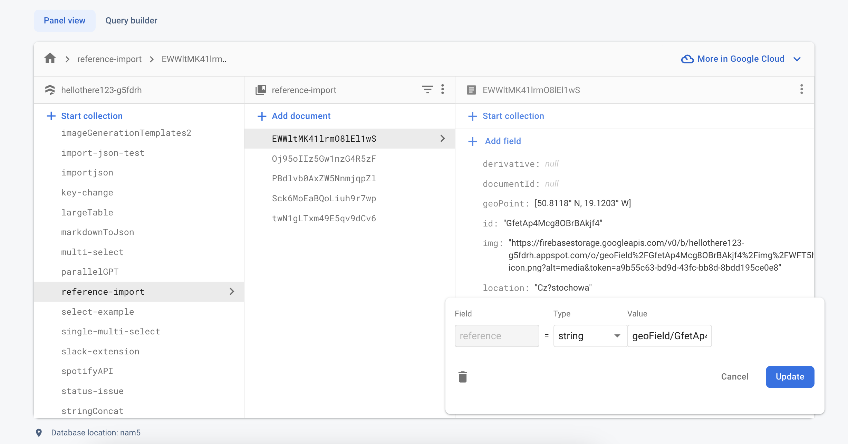Open the overflow menu for document EWWltMK41lrmO8lEl1wS
This screenshot has height=444, width=848.
802,90
